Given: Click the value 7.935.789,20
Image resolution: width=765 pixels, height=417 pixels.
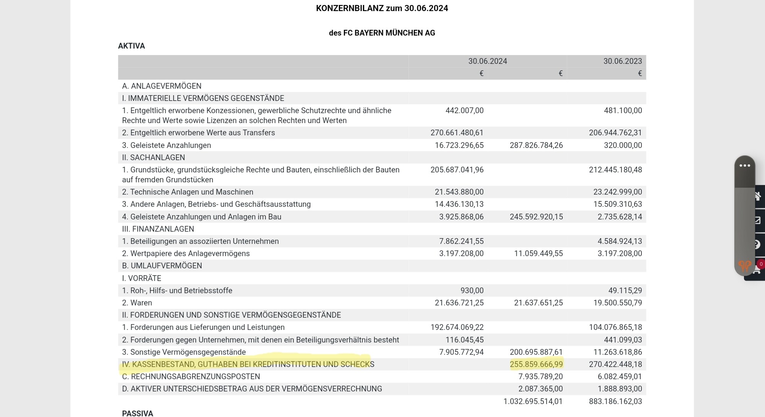Looking at the screenshot, I should point(540,376).
